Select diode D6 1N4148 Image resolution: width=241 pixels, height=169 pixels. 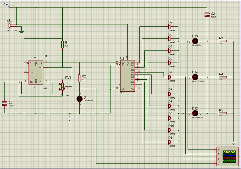(x=170, y=77)
